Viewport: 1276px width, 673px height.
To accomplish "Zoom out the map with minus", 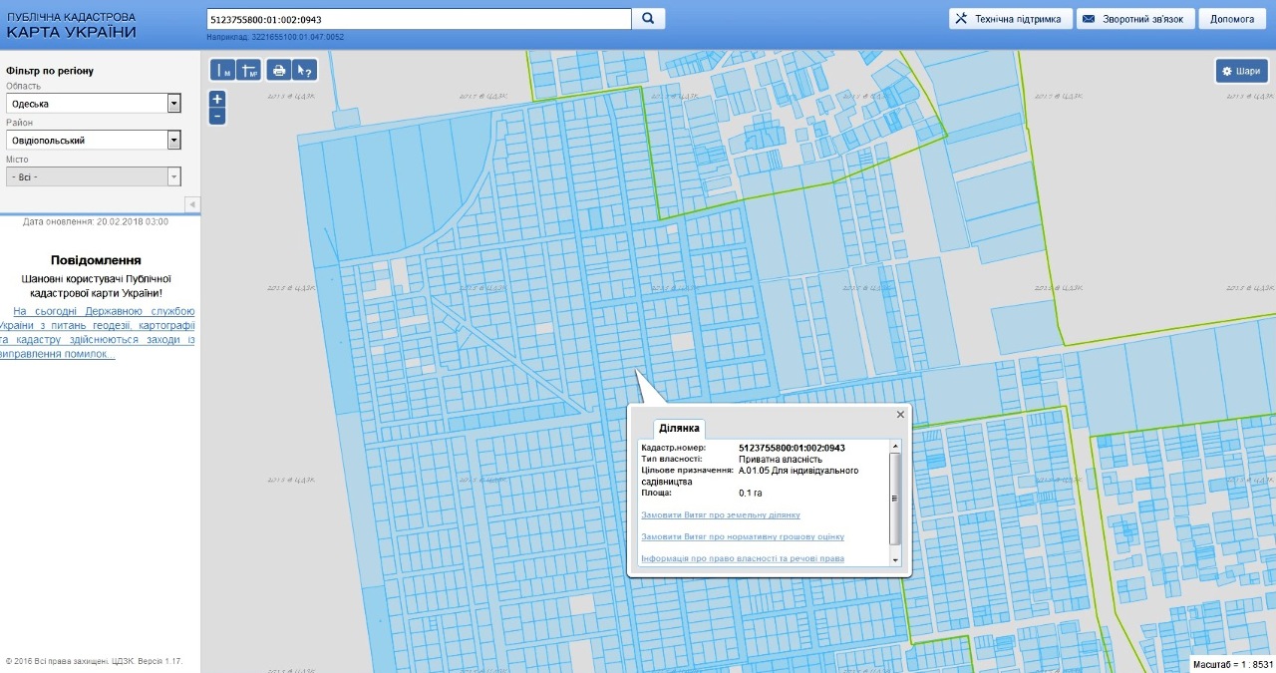I will pyautogui.click(x=217, y=117).
